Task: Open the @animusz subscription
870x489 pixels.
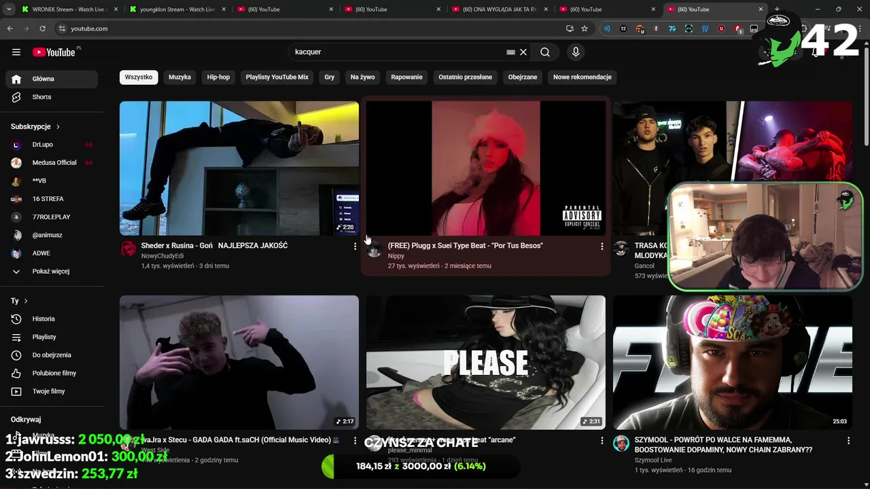Action: coord(52,235)
